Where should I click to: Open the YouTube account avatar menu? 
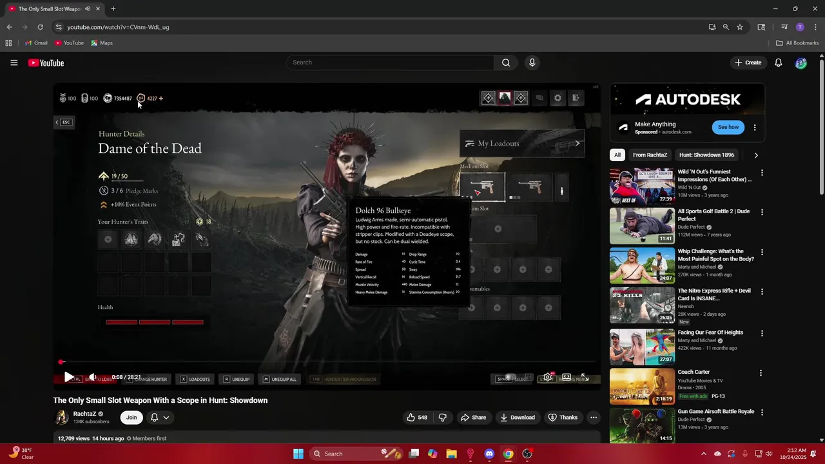coord(801,63)
